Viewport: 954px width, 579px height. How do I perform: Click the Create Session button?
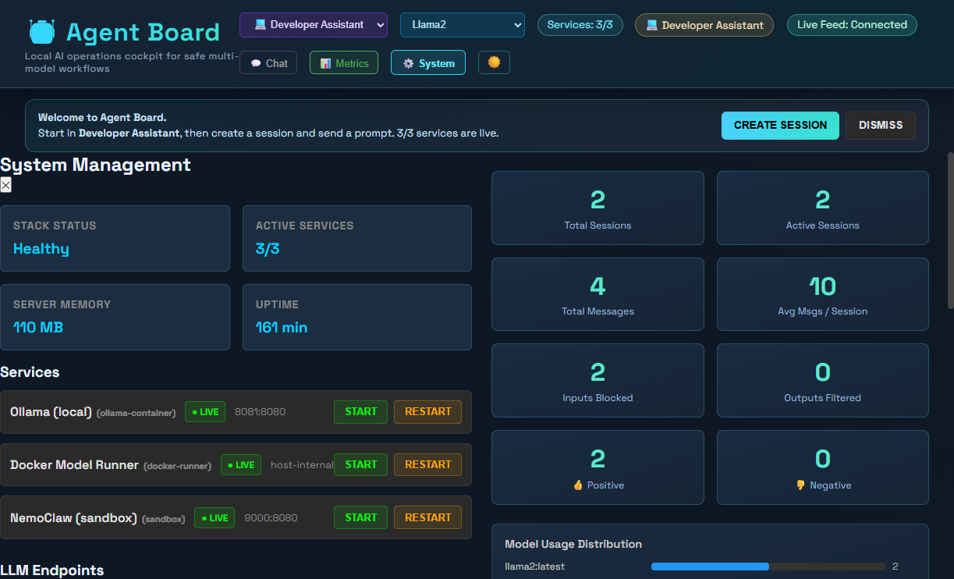tap(780, 125)
